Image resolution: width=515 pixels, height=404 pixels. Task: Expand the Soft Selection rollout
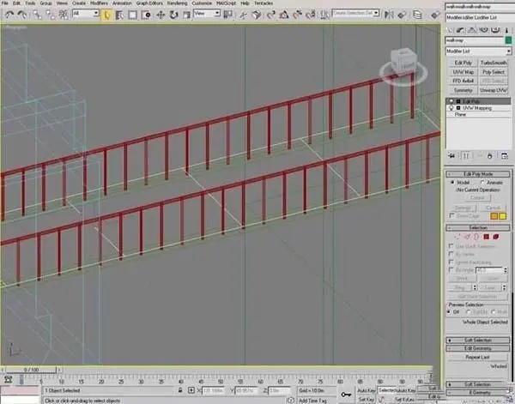click(x=478, y=340)
